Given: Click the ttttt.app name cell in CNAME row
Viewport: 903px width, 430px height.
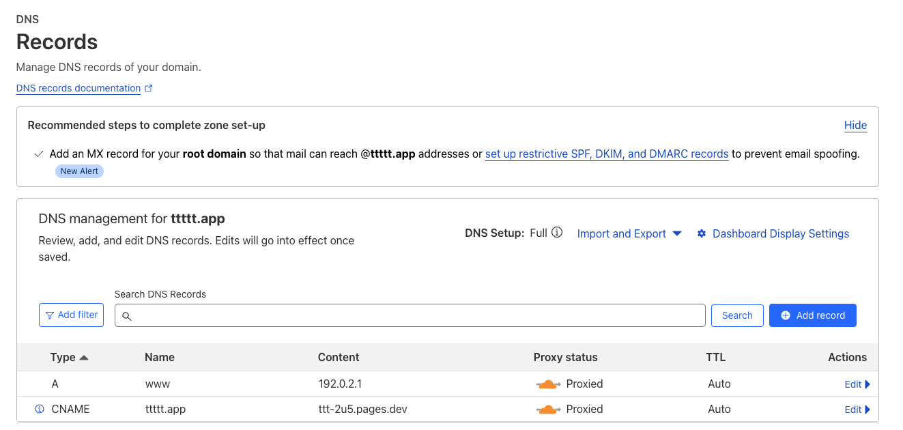Looking at the screenshot, I should click(x=165, y=409).
